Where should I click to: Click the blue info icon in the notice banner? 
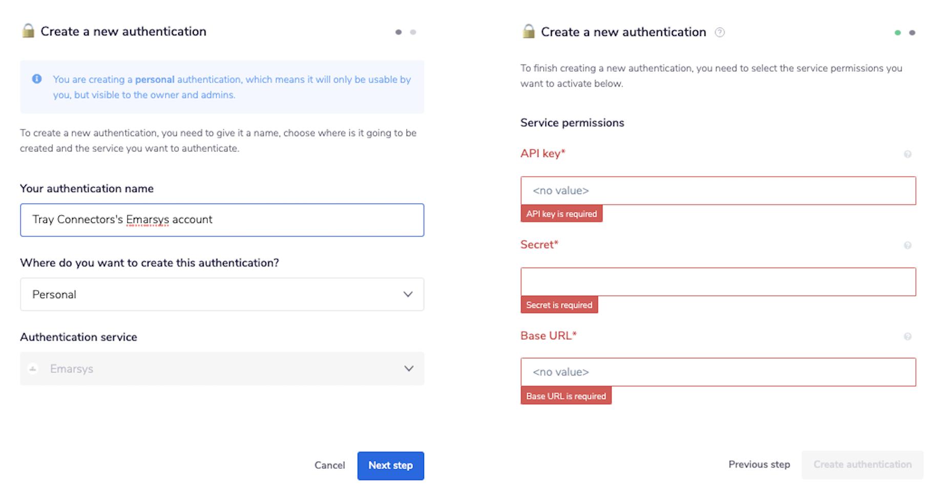point(36,79)
